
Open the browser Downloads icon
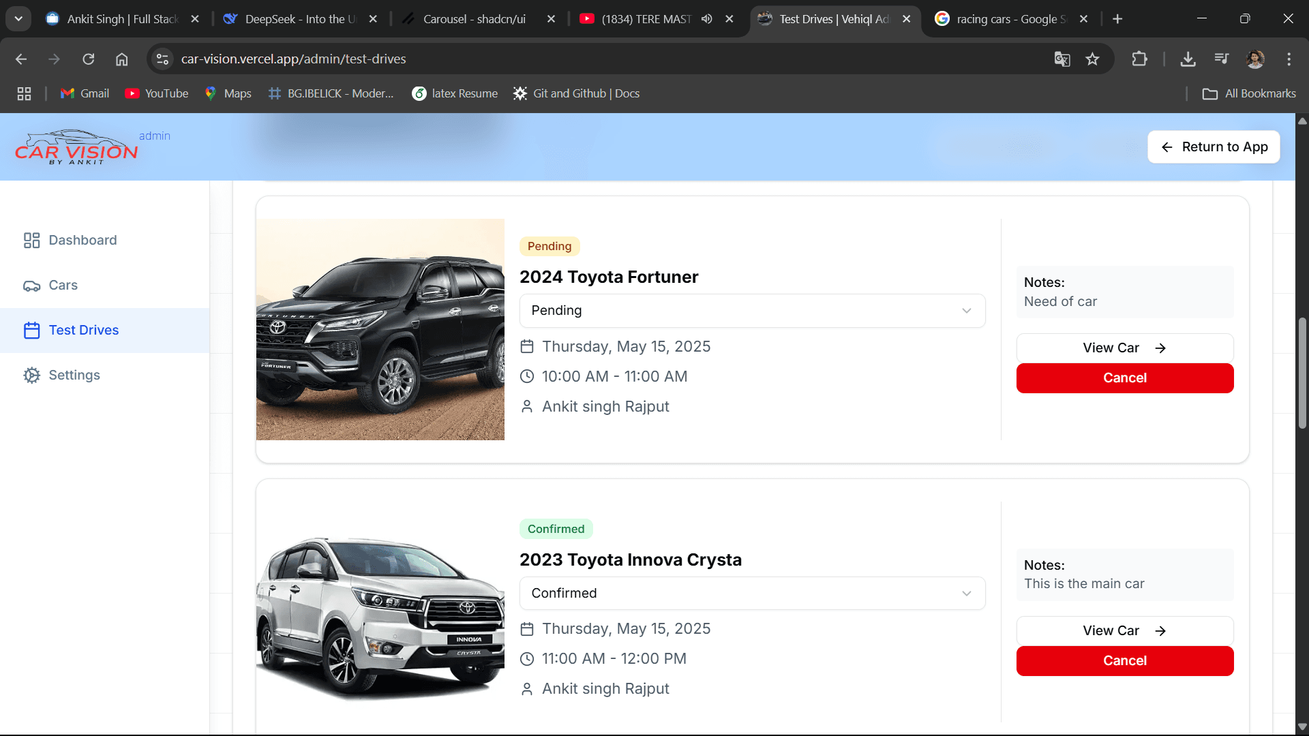coord(1188,59)
